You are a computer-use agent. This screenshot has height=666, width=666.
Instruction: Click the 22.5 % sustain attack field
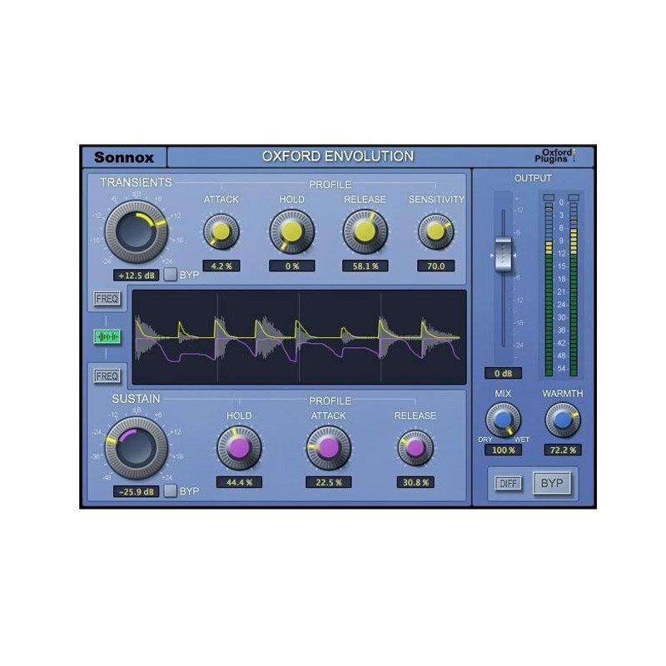pos(328,482)
